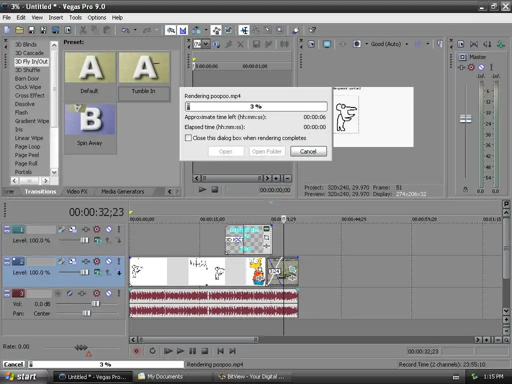
Task: Open the Options menu
Action: point(96,17)
